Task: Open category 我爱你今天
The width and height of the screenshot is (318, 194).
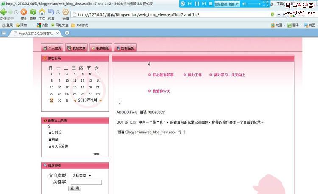Action: point(161,91)
